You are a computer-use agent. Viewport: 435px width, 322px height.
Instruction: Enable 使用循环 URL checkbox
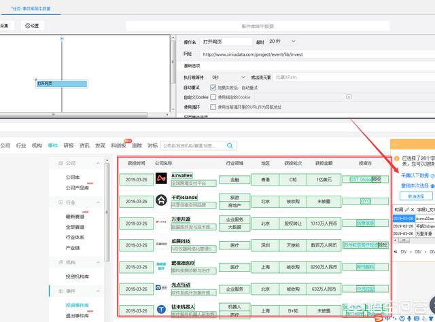point(213,107)
